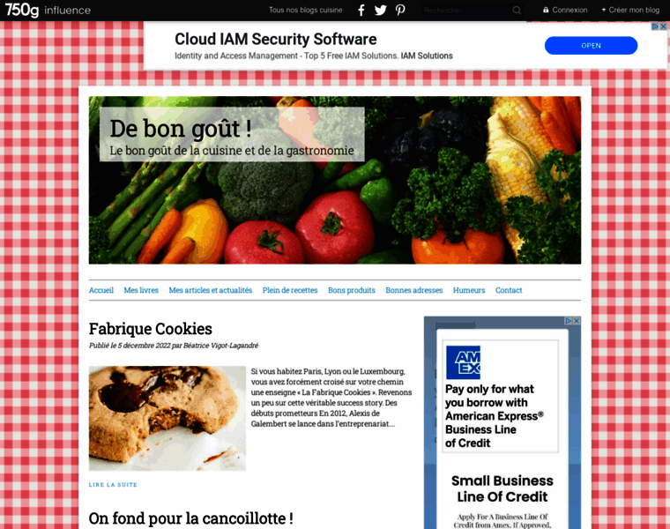This screenshot has width=670, height=529.
Task: Click Créer mon blog link
Action: tap(630, 10)
